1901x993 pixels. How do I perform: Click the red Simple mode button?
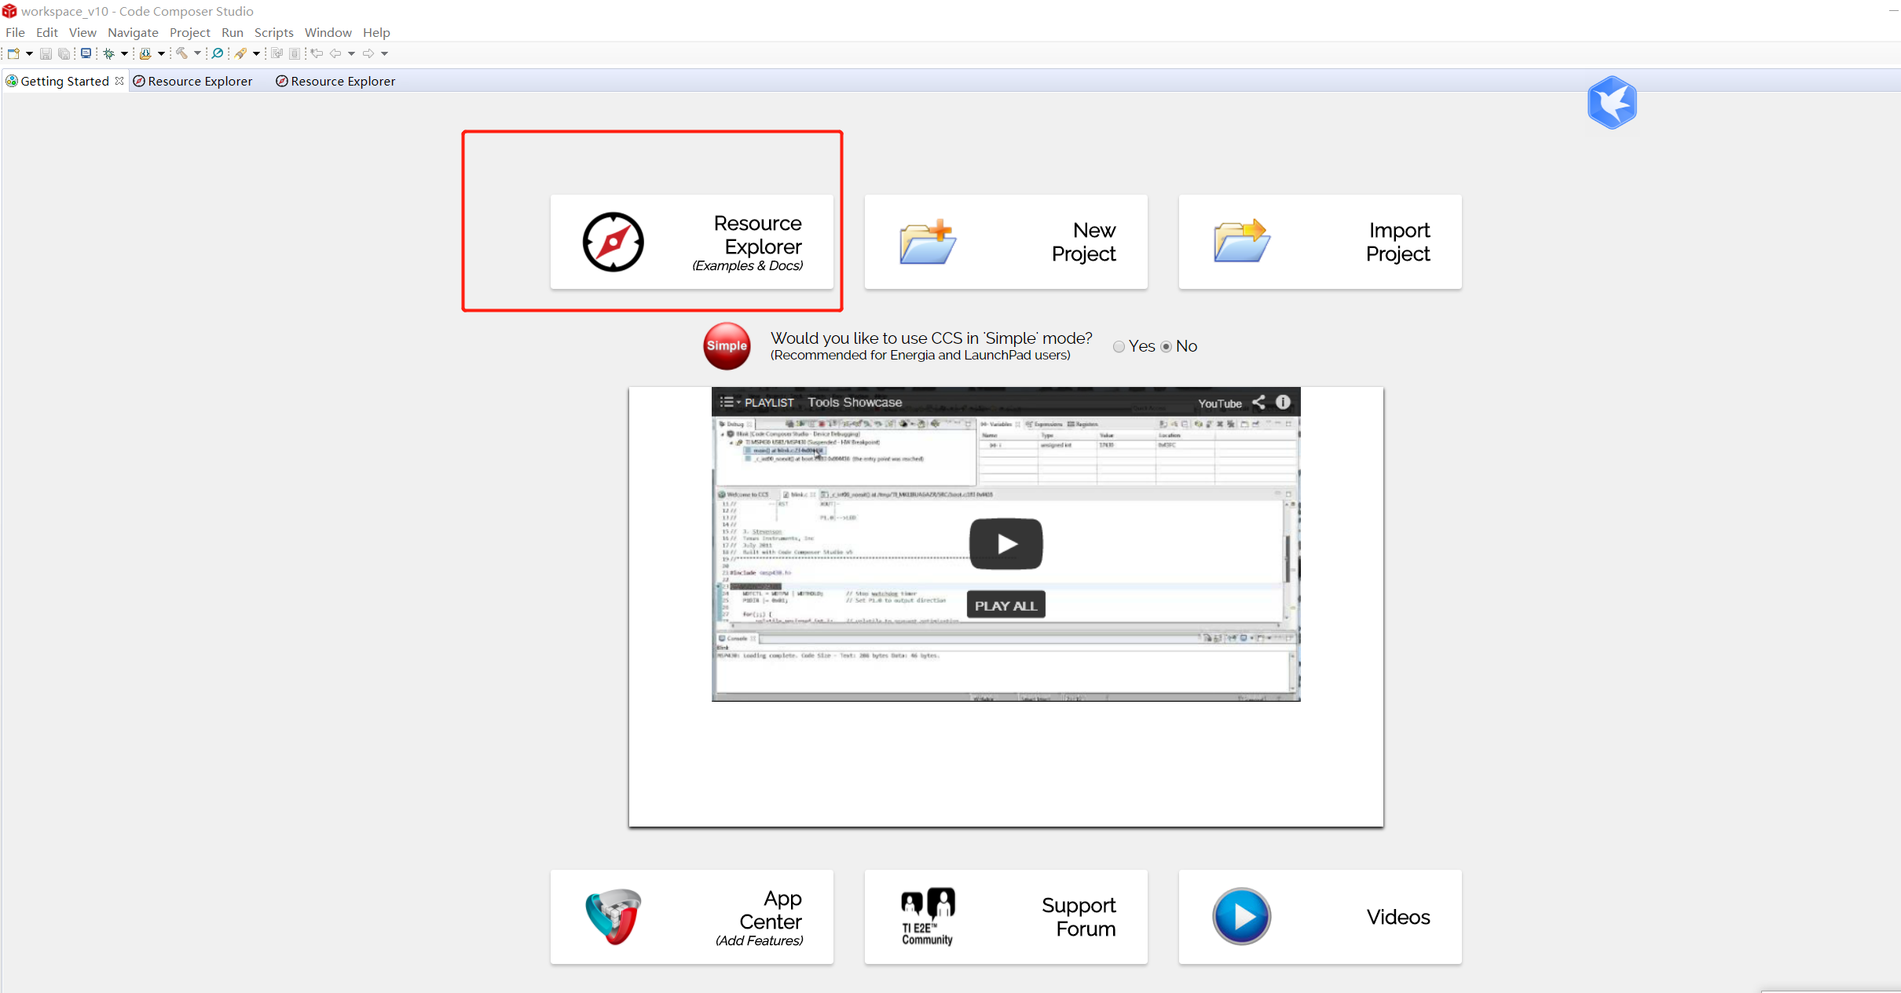point(727,346)
